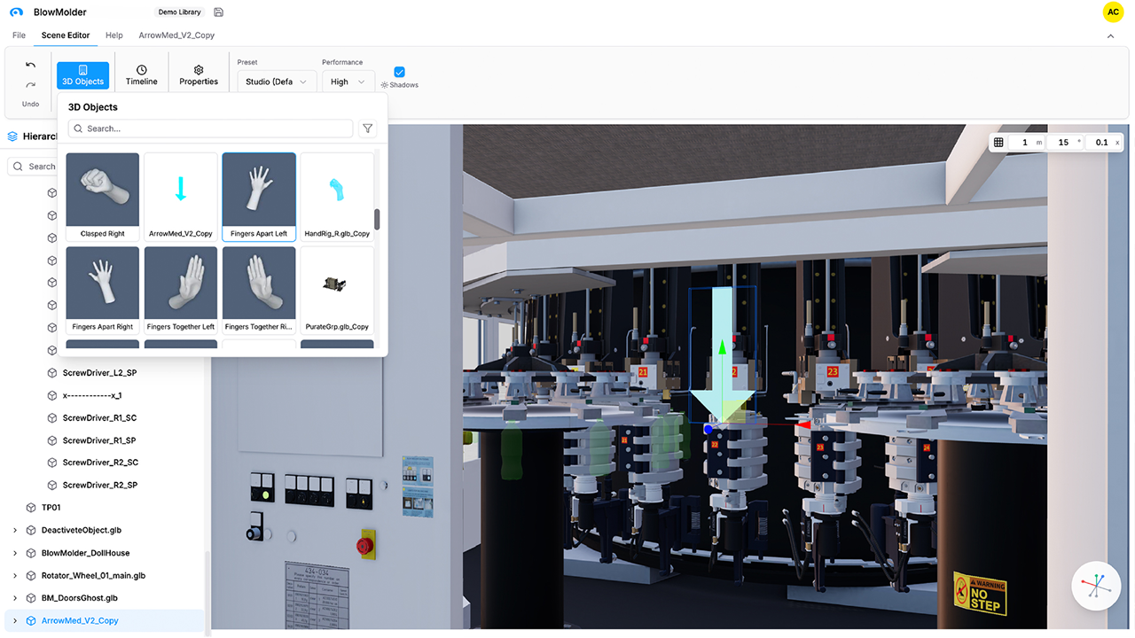Open the Properties panel button
Viewport: 1135px width, 638px height.
[x=199, y=75]
